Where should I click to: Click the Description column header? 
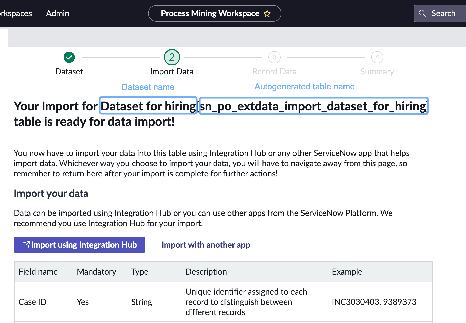pos(206,272)
